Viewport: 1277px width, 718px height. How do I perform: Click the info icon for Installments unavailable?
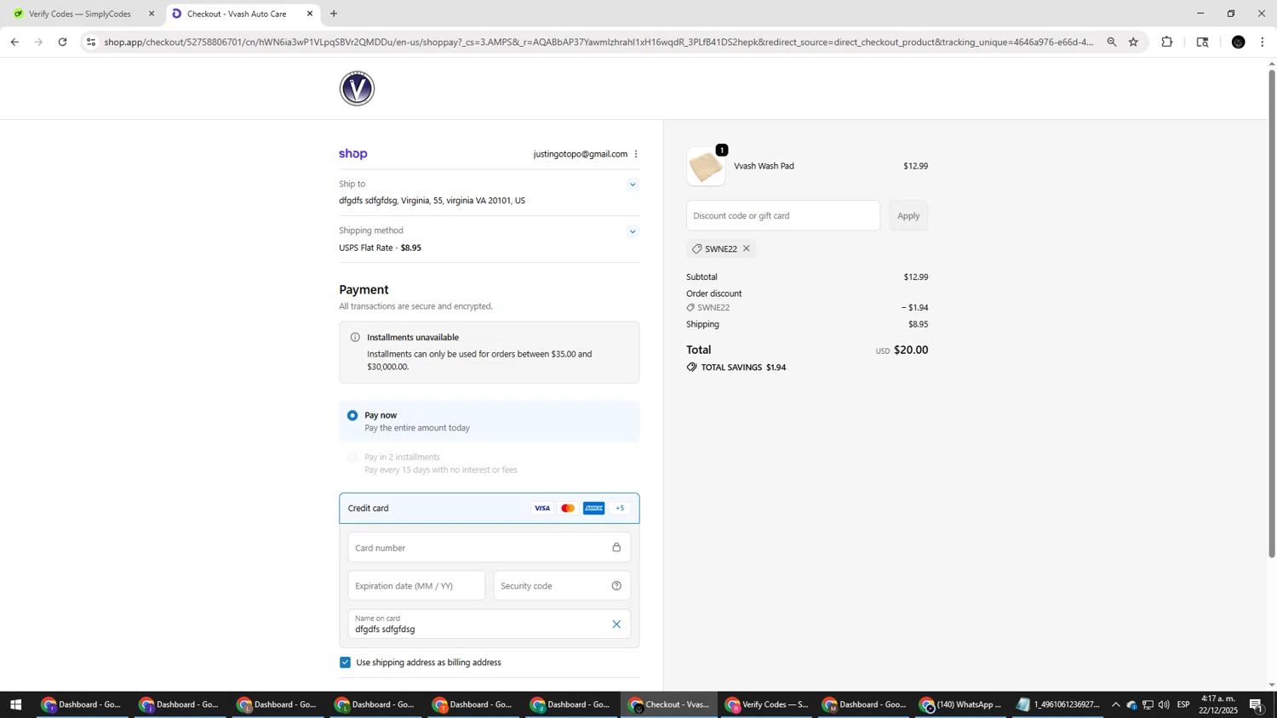click(x=355, y=338)
